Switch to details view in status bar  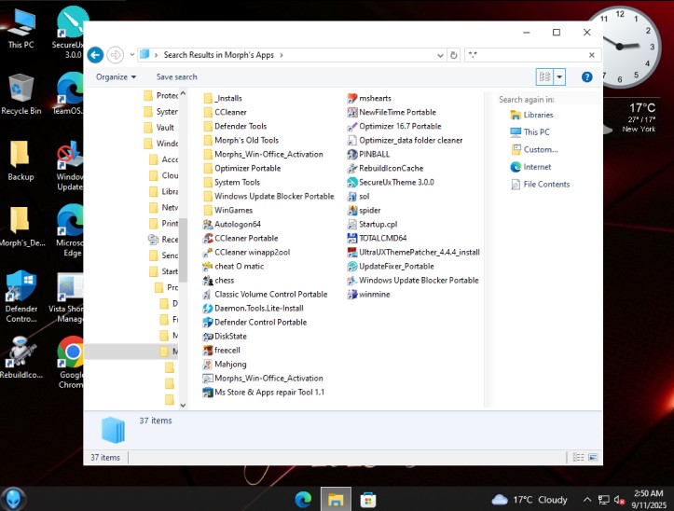(579, 457)
